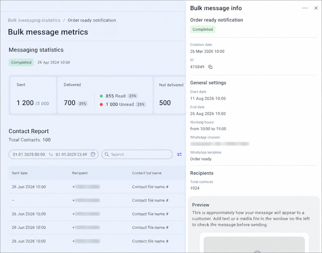The width and height of the screenshot is (322, 253).
Task: Click end date 26 Aug 2026 19:00
Action: click(208, 114)
